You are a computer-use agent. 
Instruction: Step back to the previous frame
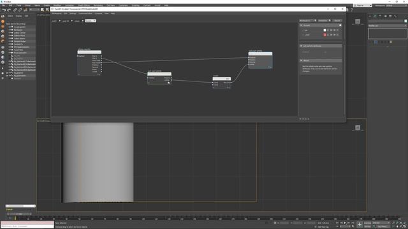tap(342, 223)
